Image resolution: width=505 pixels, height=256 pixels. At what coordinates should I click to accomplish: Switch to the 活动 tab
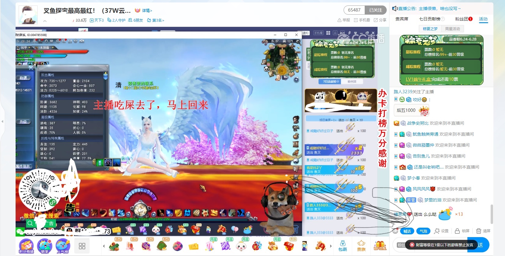(483, 19)
